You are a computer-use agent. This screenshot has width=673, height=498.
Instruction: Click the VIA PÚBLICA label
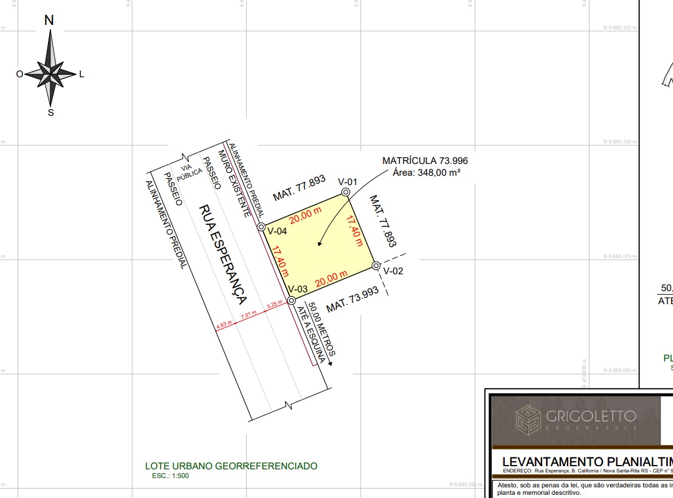coord(188,172)
